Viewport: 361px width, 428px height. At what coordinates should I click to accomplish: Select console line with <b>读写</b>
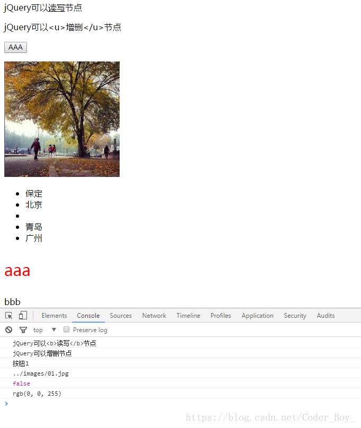[55, 343]
